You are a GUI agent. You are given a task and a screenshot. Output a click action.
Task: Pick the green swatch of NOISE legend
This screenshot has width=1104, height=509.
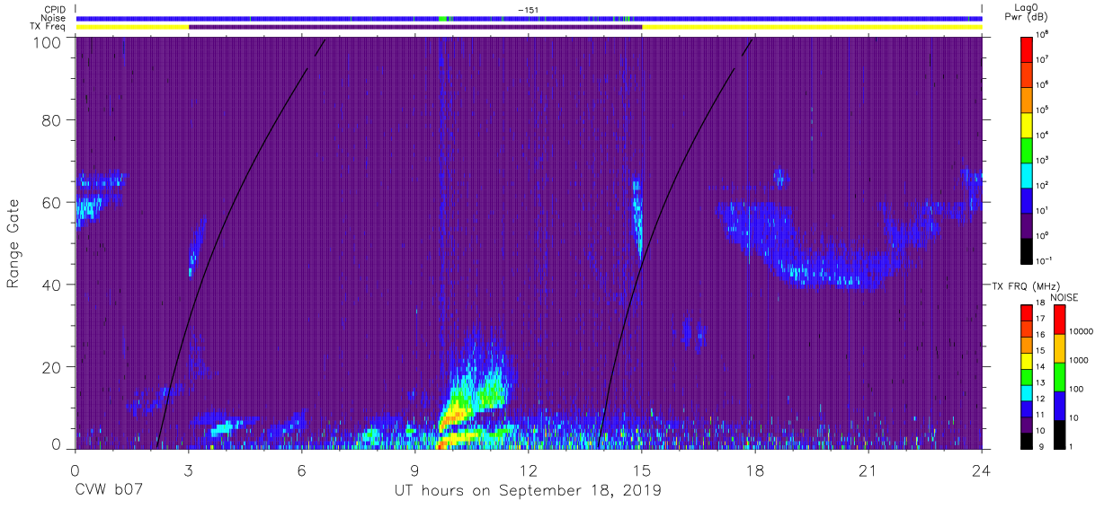pos(1061,377)
